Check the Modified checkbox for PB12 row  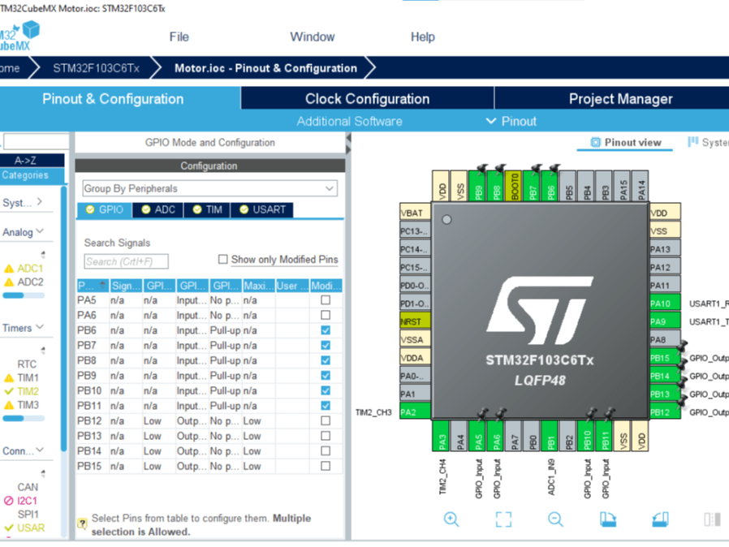click(325, 420)
